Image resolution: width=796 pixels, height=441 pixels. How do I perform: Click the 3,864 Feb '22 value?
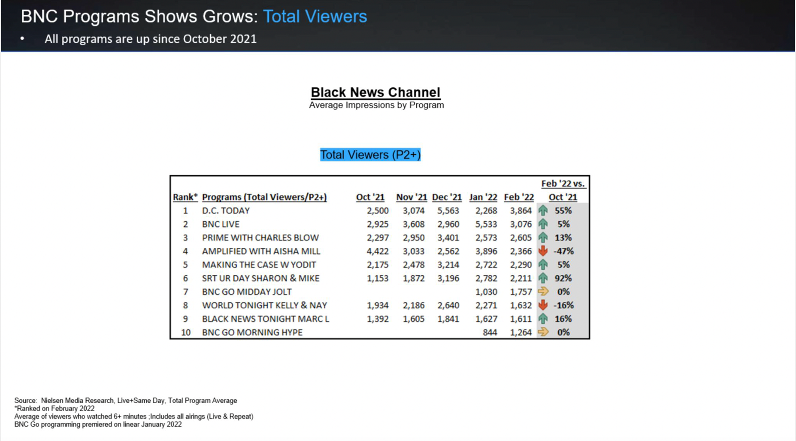click(521, 211)
